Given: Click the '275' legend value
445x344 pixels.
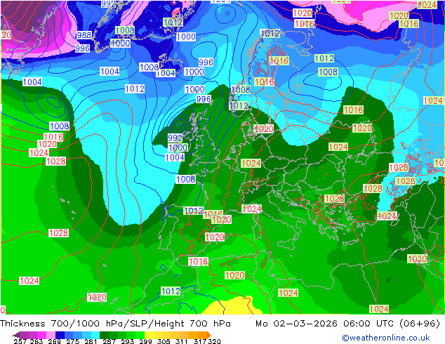Looking at the screenshot, I should click(x=73, y=341).
